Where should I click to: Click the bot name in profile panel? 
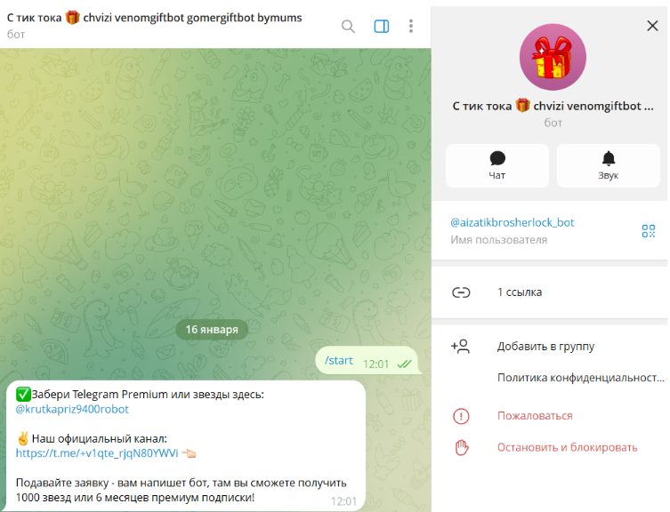[553, 106]
